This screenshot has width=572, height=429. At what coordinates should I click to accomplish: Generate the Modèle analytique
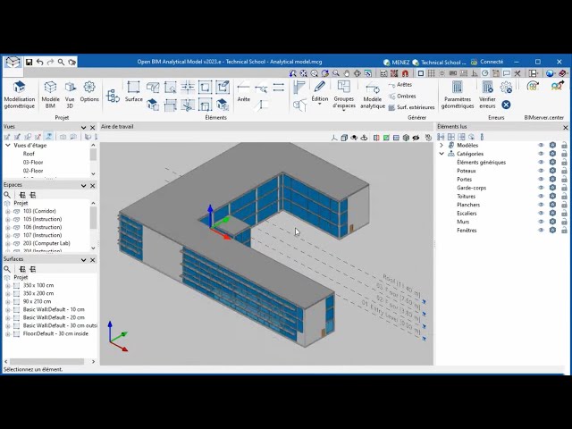point(373,95)
